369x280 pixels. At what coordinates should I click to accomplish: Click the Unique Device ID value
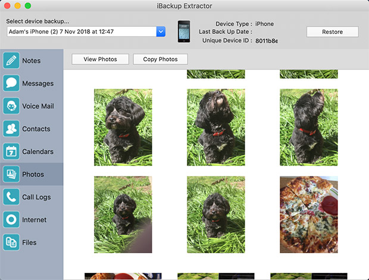click(267, 41)
